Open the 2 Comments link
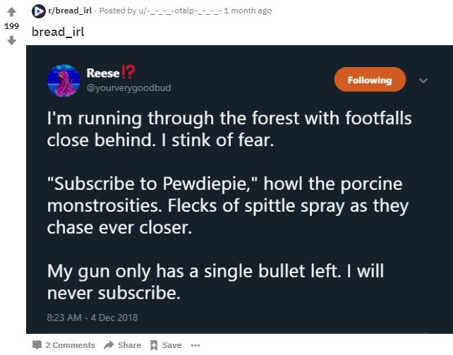The height and width of the screenshot is (355, 453). [x=70, y=345]
